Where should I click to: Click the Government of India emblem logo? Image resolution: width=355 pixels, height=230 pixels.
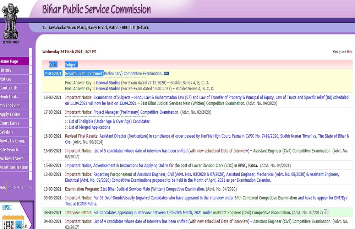[x=11, y=22]
